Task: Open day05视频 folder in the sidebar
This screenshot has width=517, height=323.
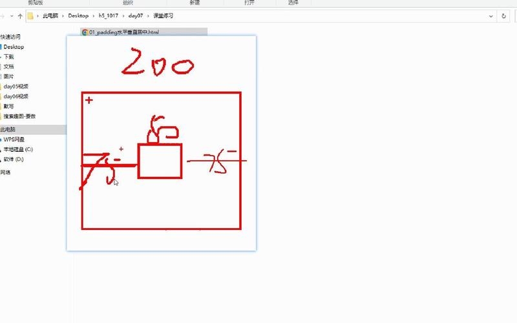Action: [x=16, y=87]
